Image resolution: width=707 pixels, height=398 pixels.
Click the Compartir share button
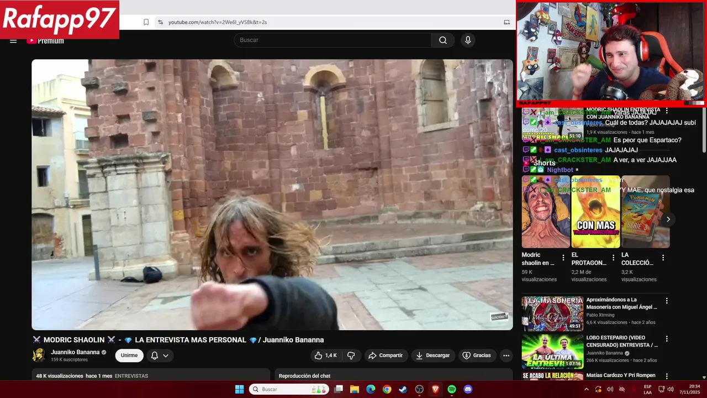pyautogui.click(x=386, y=355)
